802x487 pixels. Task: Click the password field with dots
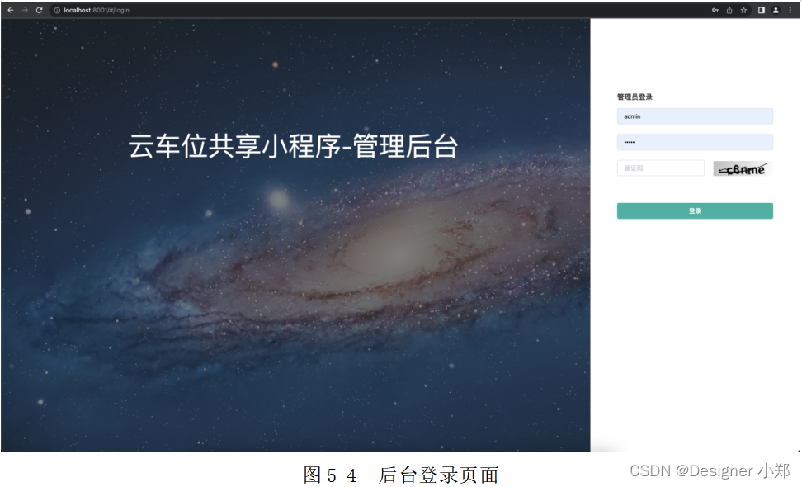tap(695, 142)
